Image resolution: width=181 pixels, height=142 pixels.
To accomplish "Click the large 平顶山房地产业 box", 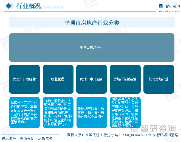I will pos(92,48).
